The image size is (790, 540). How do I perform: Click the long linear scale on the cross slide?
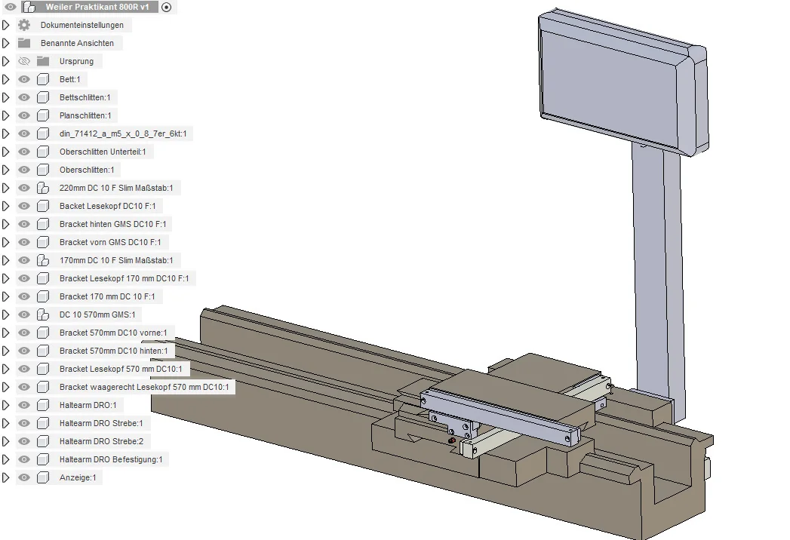(499, 417)
